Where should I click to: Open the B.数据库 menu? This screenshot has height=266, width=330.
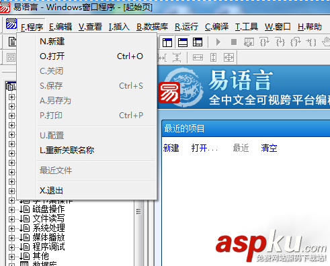pos(152,27)
